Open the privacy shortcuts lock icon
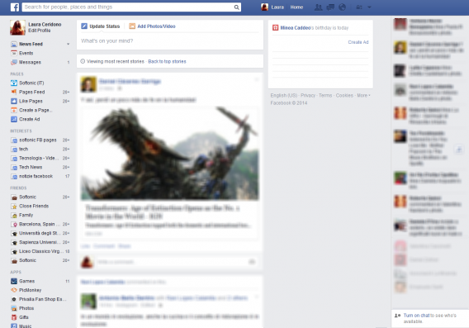This screenshot has height=328, width=469. coord(359,7)
